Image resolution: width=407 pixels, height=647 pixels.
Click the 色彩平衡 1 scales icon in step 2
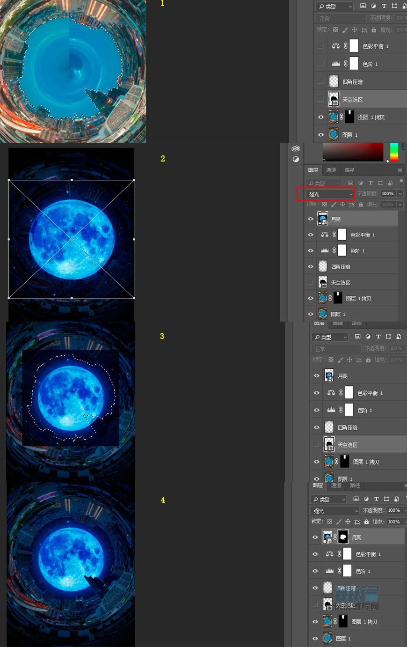(x=325, y=235)
